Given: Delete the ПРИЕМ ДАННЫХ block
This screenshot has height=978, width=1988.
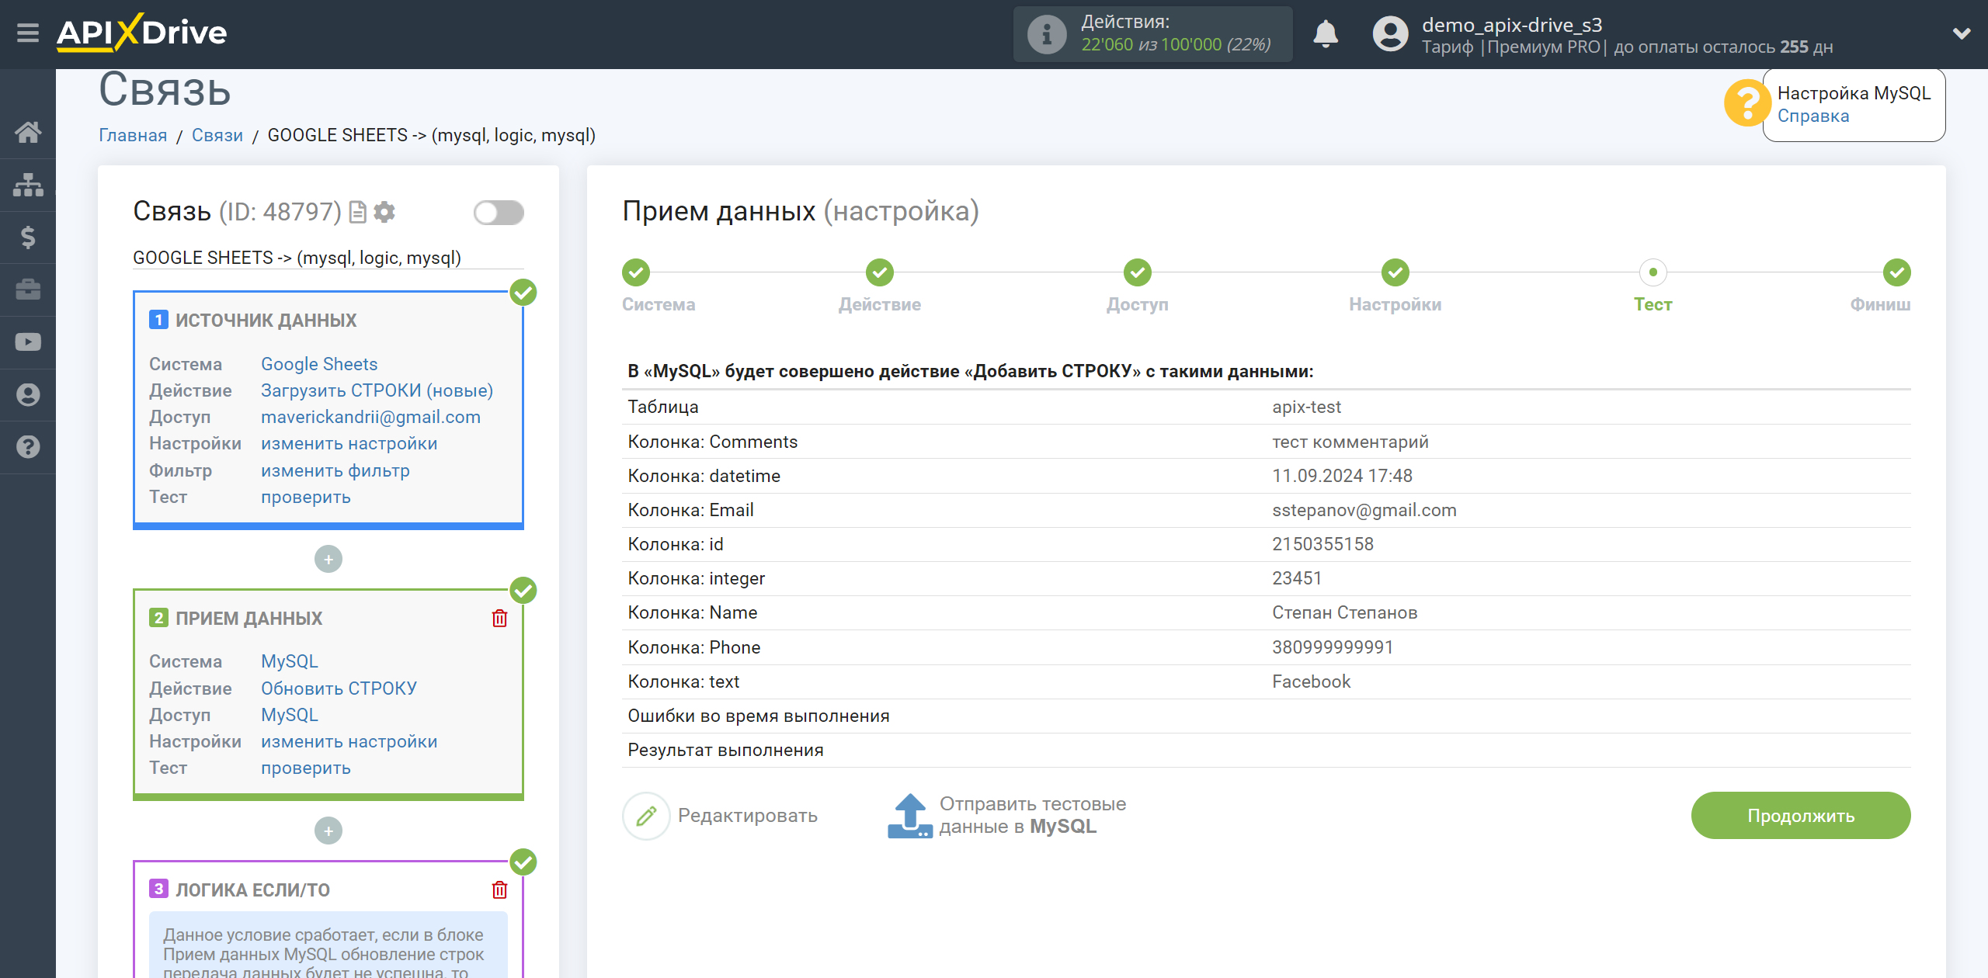Looking at the screenshot, I should [x=499, y=619].
